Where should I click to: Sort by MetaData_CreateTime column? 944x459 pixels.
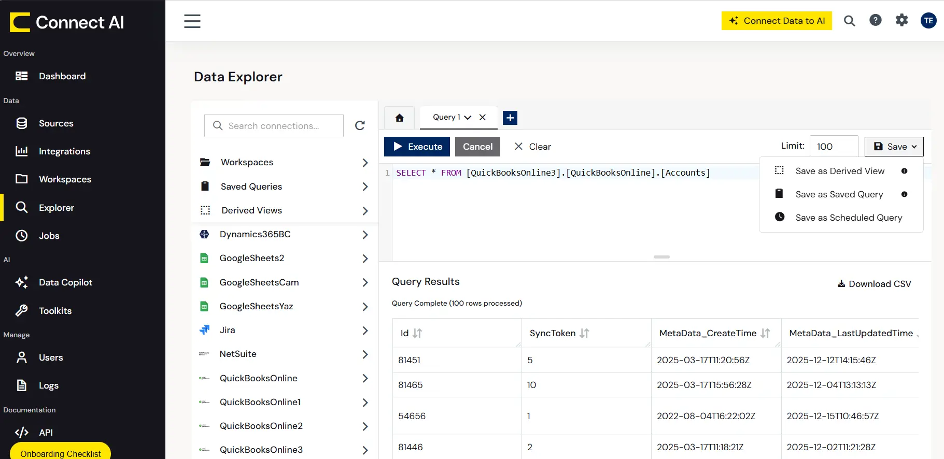765,333
